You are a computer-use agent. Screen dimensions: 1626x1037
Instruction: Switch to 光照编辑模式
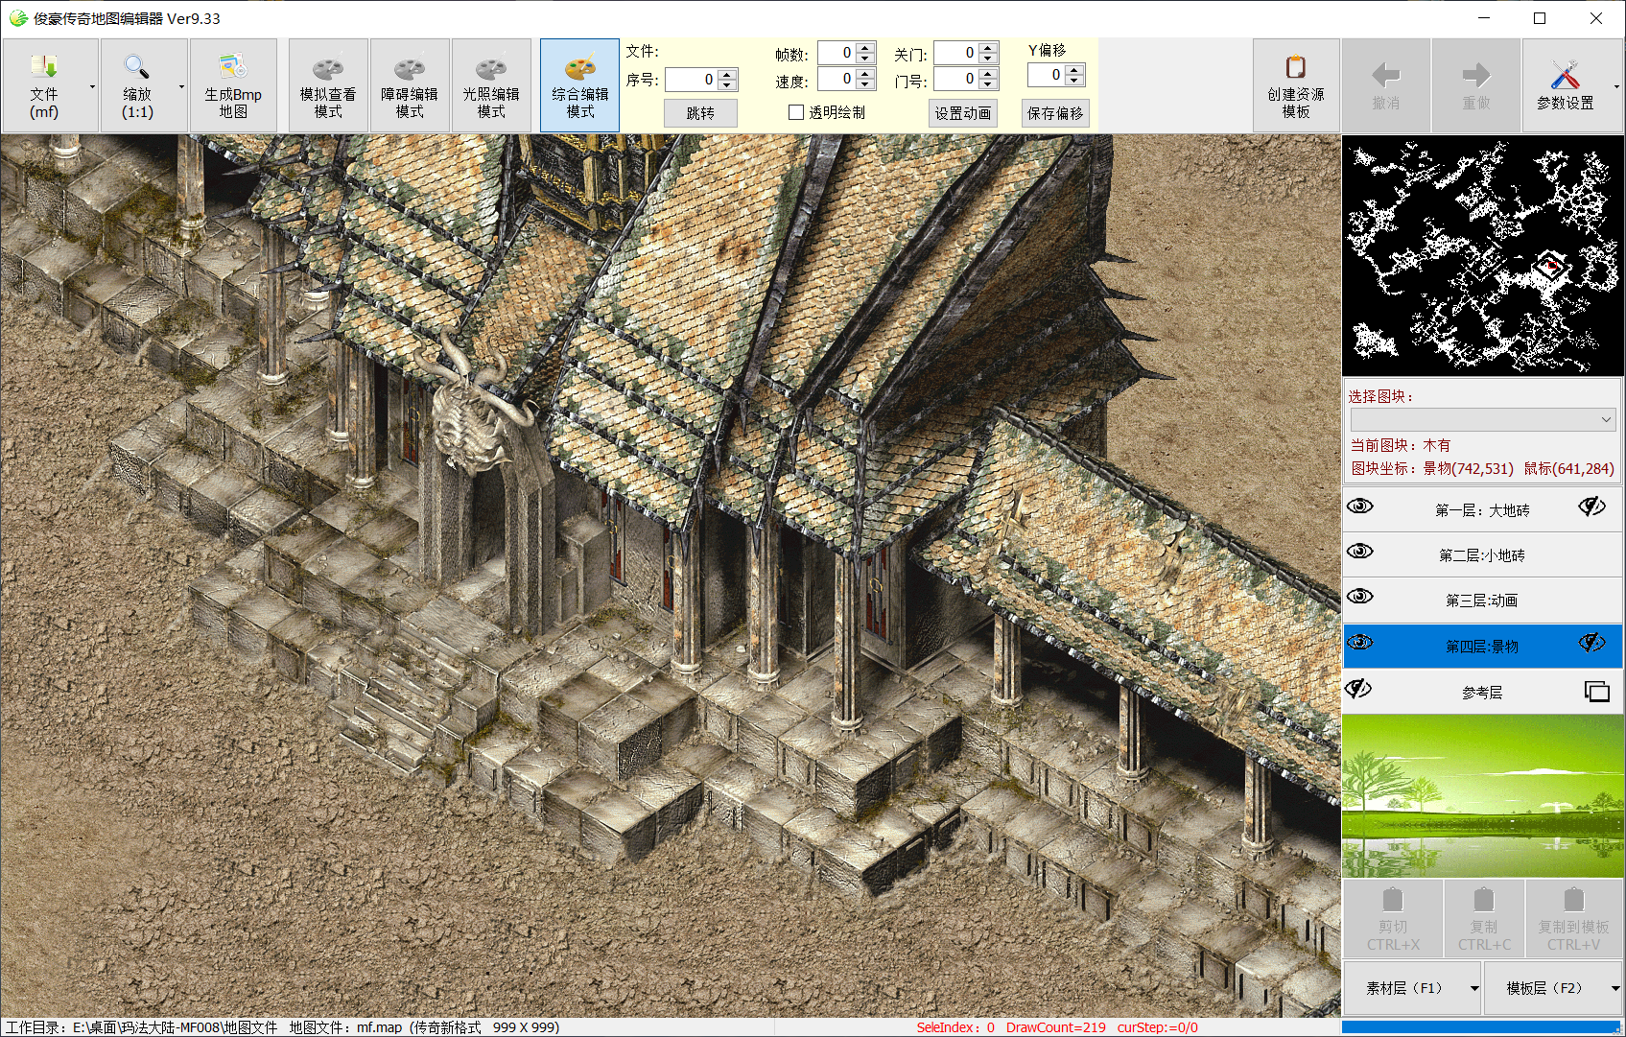coord(491,85)
